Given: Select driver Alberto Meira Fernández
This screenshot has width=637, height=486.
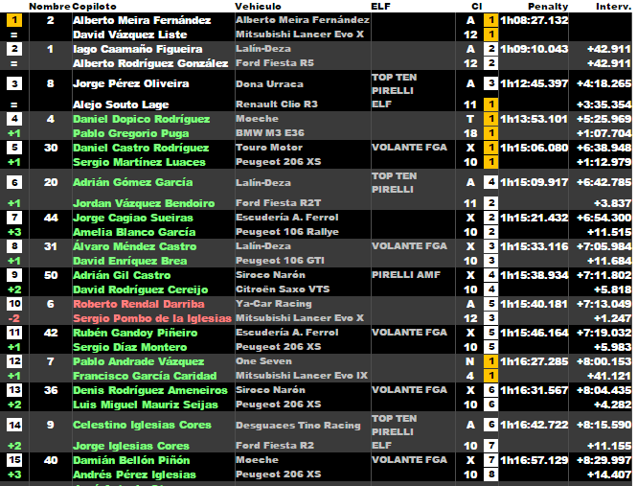Looking at the screenshot, I should point(142,20).
